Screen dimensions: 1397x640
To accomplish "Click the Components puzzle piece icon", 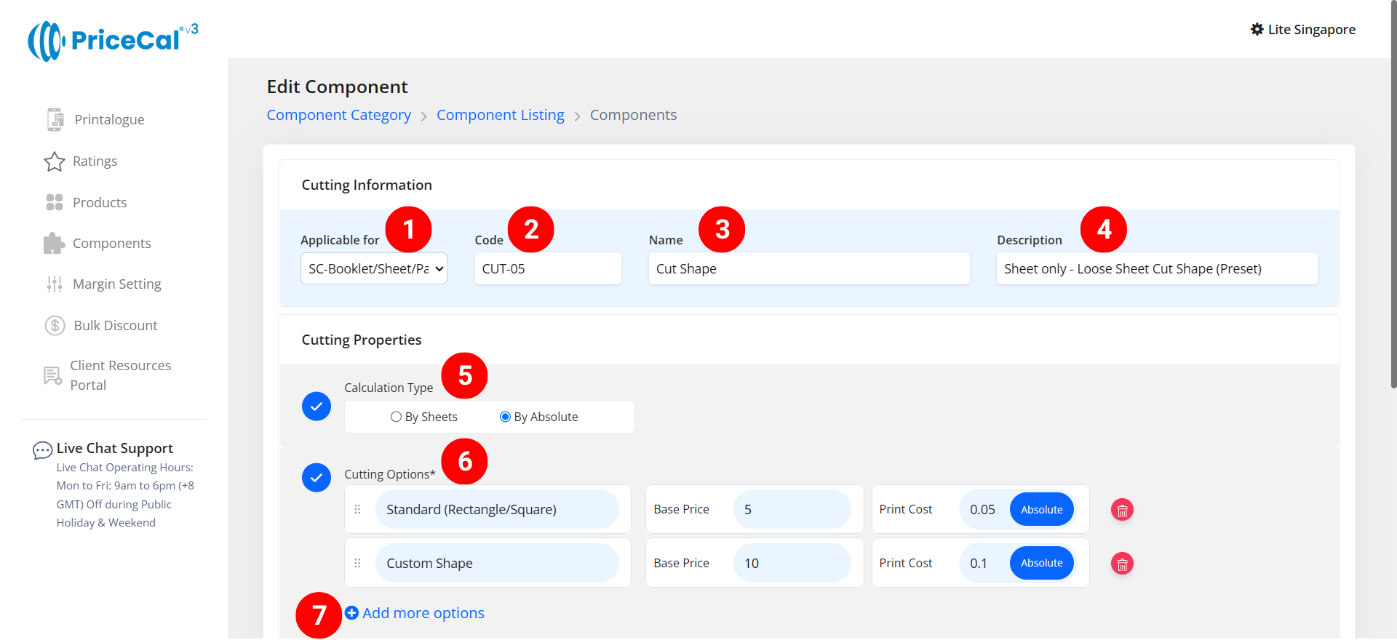I will click(55, 244).
